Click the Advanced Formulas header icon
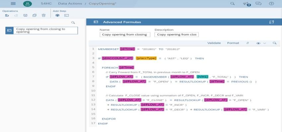Viewport: 282px width, 132px height. (x=96, y=22)
